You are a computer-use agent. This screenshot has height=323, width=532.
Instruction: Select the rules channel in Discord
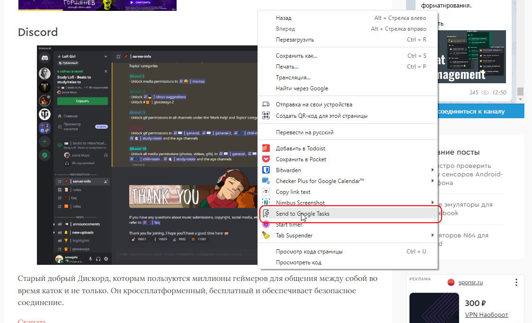click(x=82, y=190)
